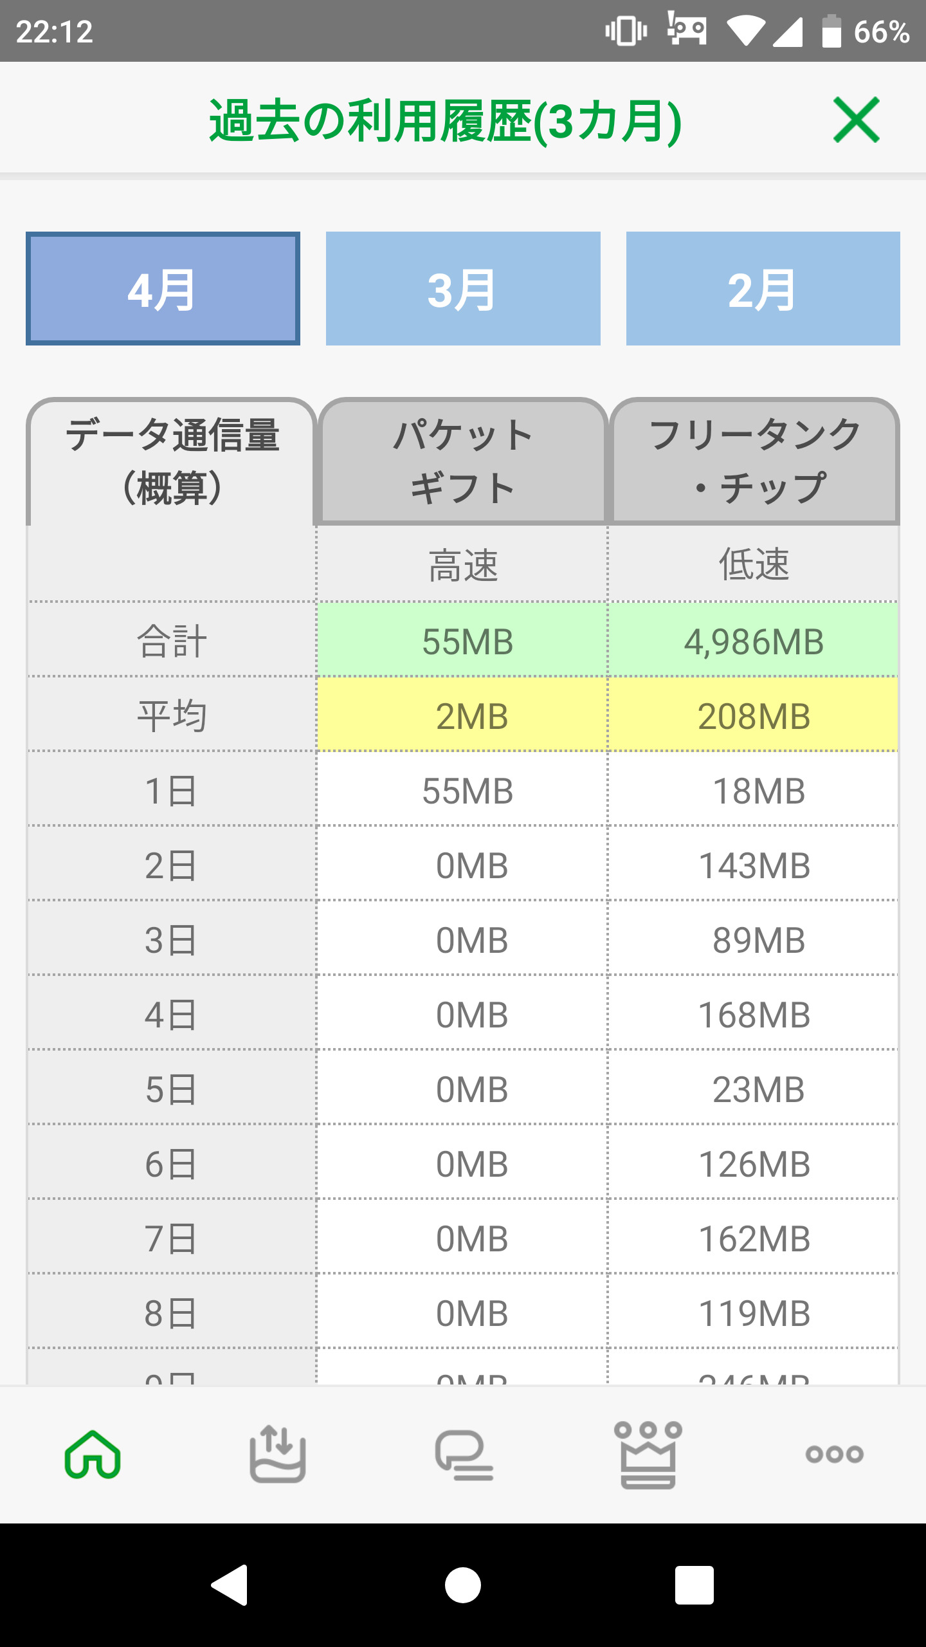The width and height of the screenshot is (926, 1647).
Task: Open the chat messages icon
Action: tap(464, 1454)
